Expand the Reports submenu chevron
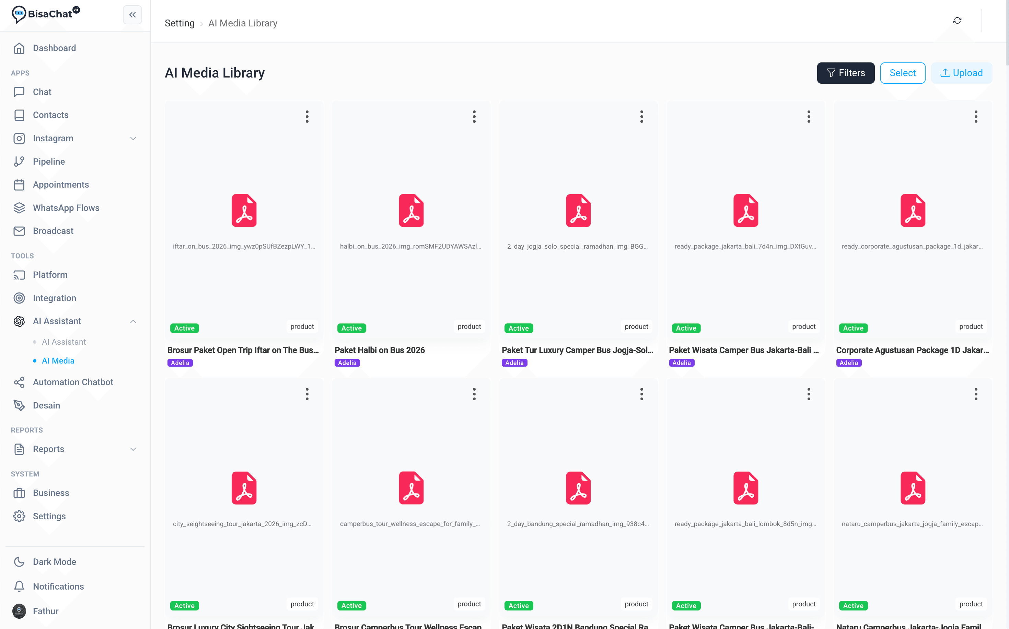Screen dimensions: 1009x629 click(133, 449)
